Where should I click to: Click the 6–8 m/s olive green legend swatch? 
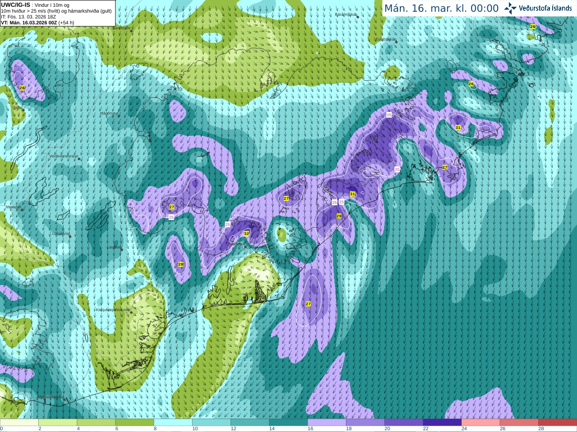pos(135,423)
